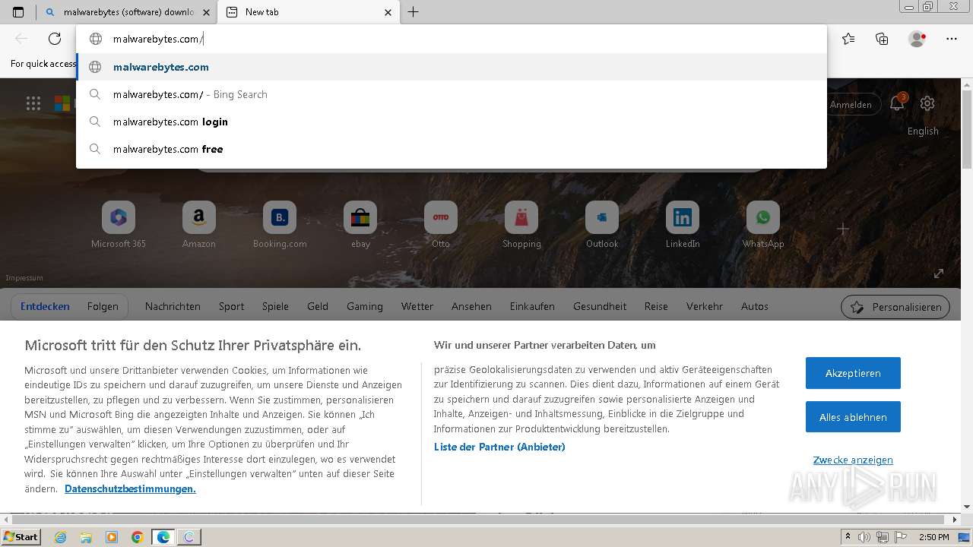The image size is (973, 547).
Task: Choose the malwarebytes.com URL suggestion
Action: pyautogui.click(x=452, y=67)
